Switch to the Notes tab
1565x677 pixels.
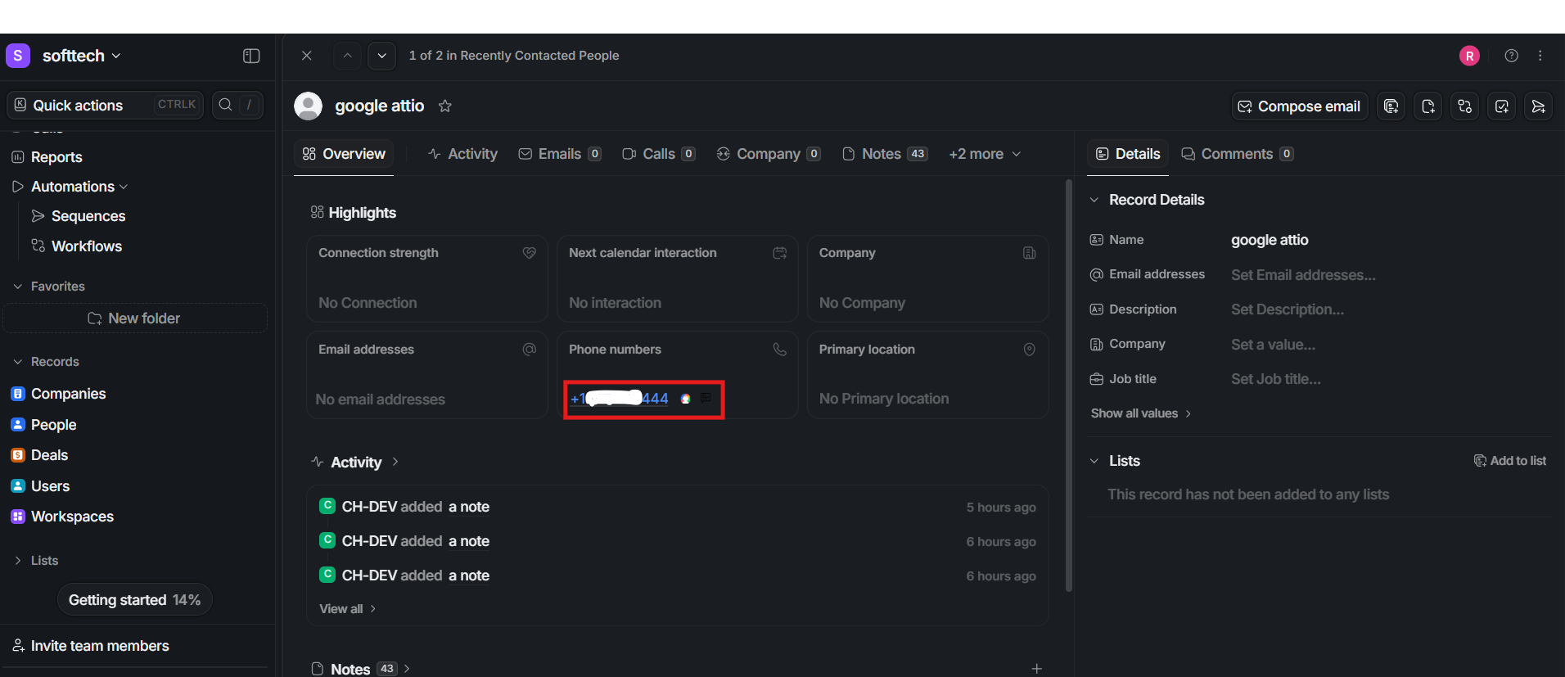click(885, 154)
